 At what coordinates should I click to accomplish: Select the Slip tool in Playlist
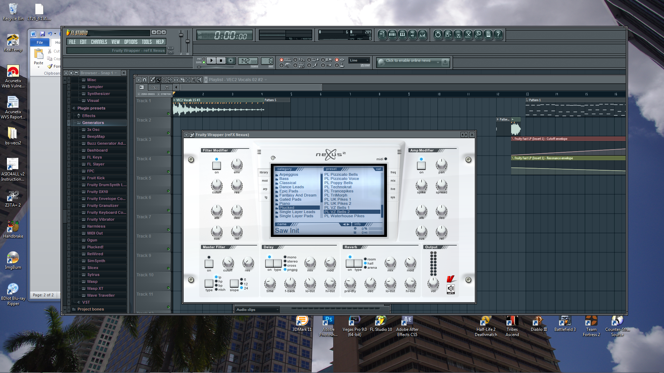click(x=176, y=80)
